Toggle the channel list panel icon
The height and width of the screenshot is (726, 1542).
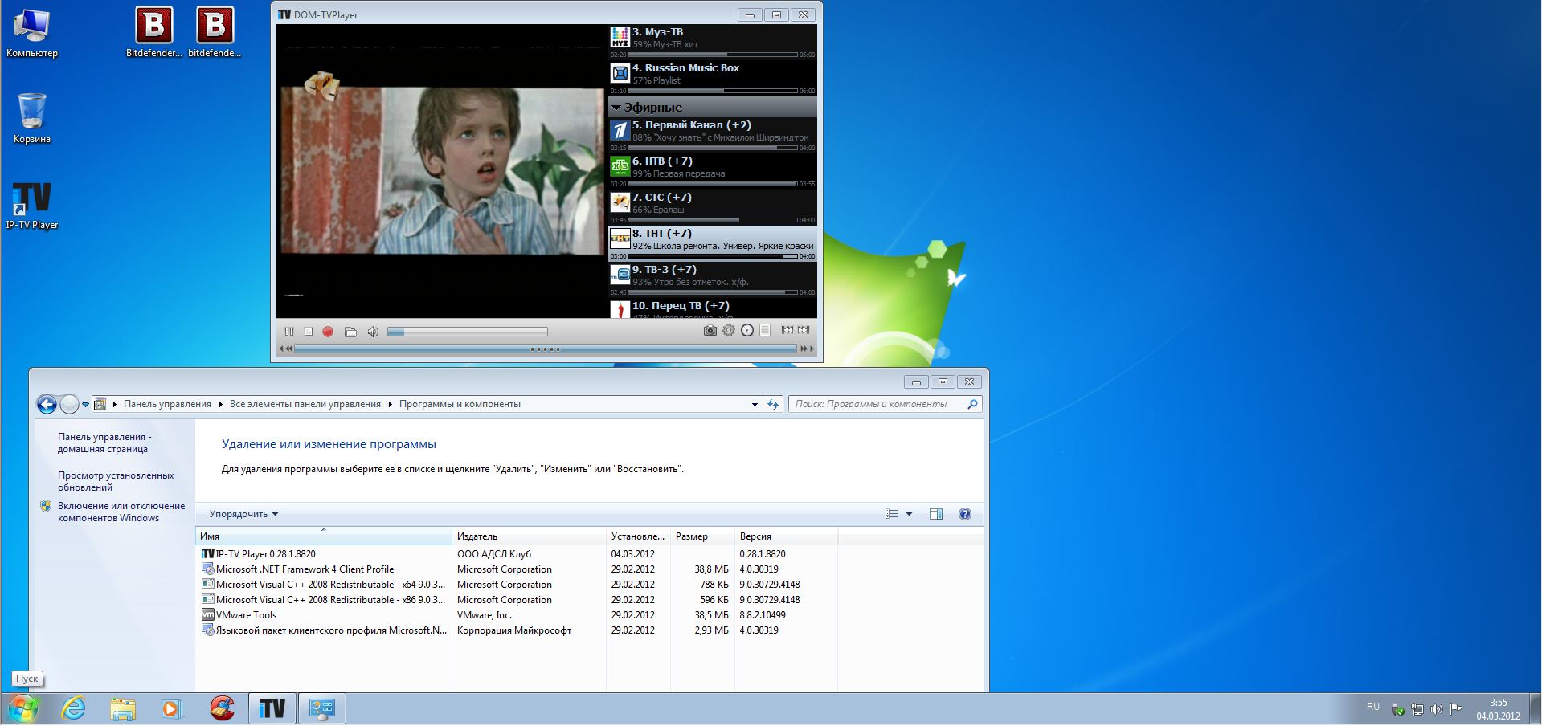(x=765, y=330)
